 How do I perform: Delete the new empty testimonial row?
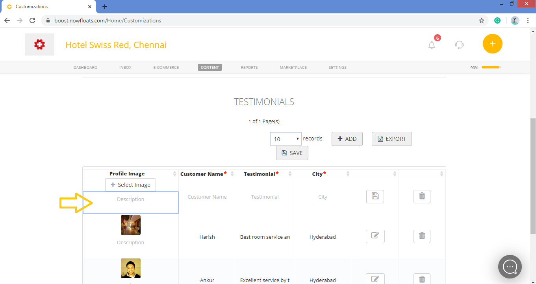(422, 196)
